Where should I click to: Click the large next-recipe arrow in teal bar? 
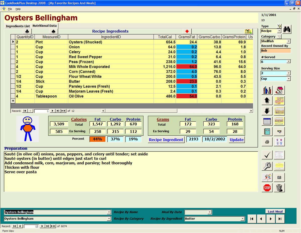270,219
